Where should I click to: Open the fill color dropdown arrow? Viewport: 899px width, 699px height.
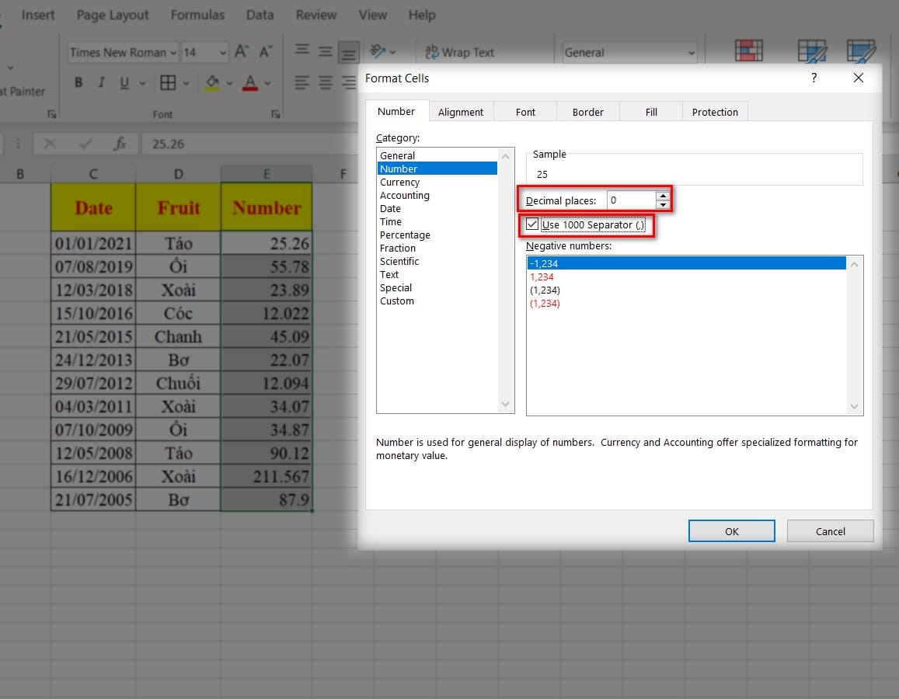pyautogui.click(x=229, y=83)
